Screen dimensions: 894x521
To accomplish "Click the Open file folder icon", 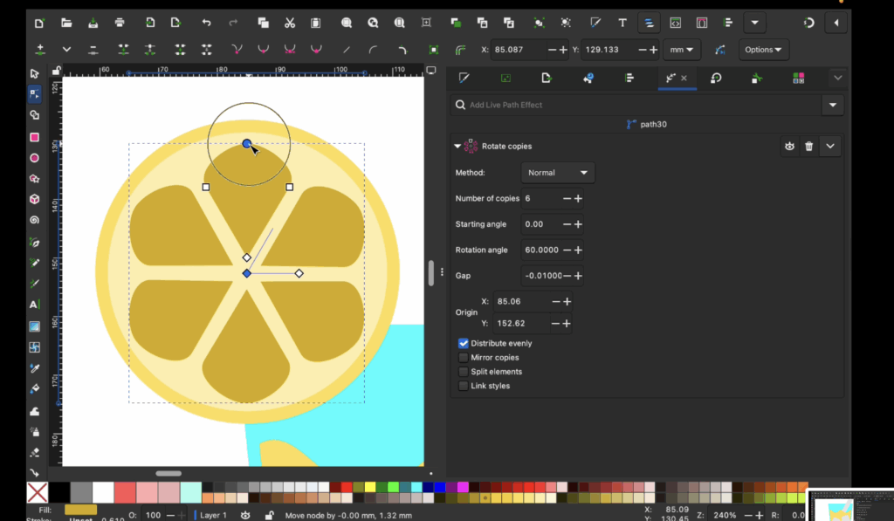I will coord(66,23).
